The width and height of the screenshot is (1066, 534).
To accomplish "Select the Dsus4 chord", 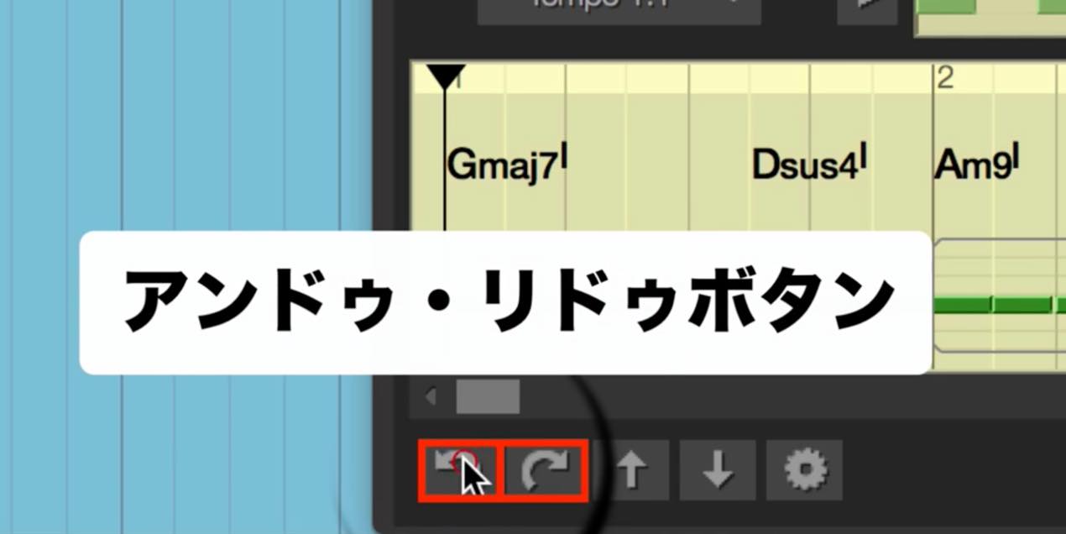I will click(x=809, y=165).
